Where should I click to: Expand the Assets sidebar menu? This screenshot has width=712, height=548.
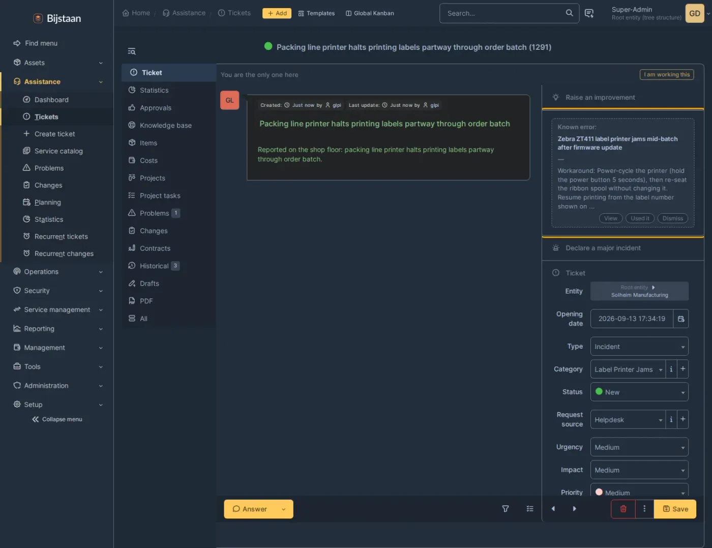coord(57,63)
